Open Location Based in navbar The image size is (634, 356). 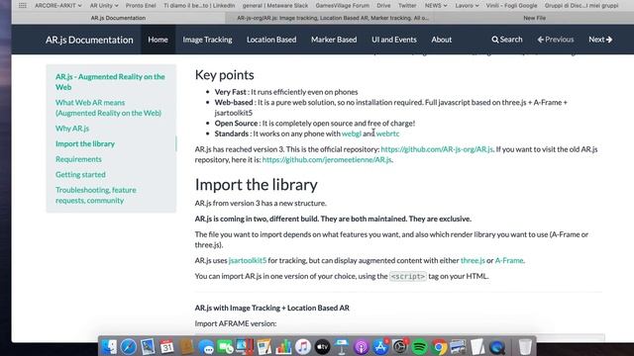(271, 40)
